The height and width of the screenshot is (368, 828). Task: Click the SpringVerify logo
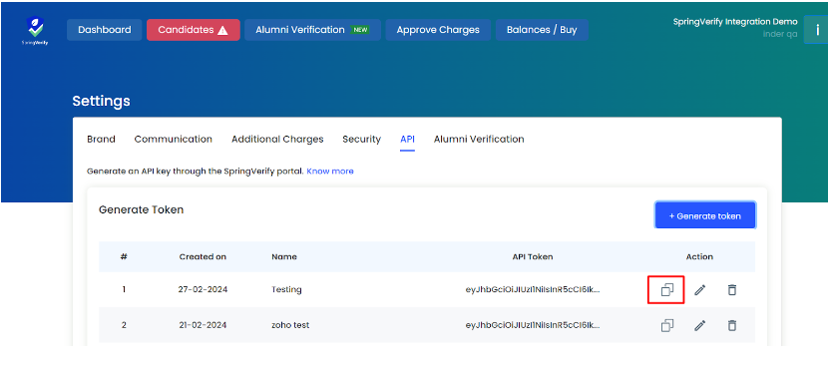[35, 31]
